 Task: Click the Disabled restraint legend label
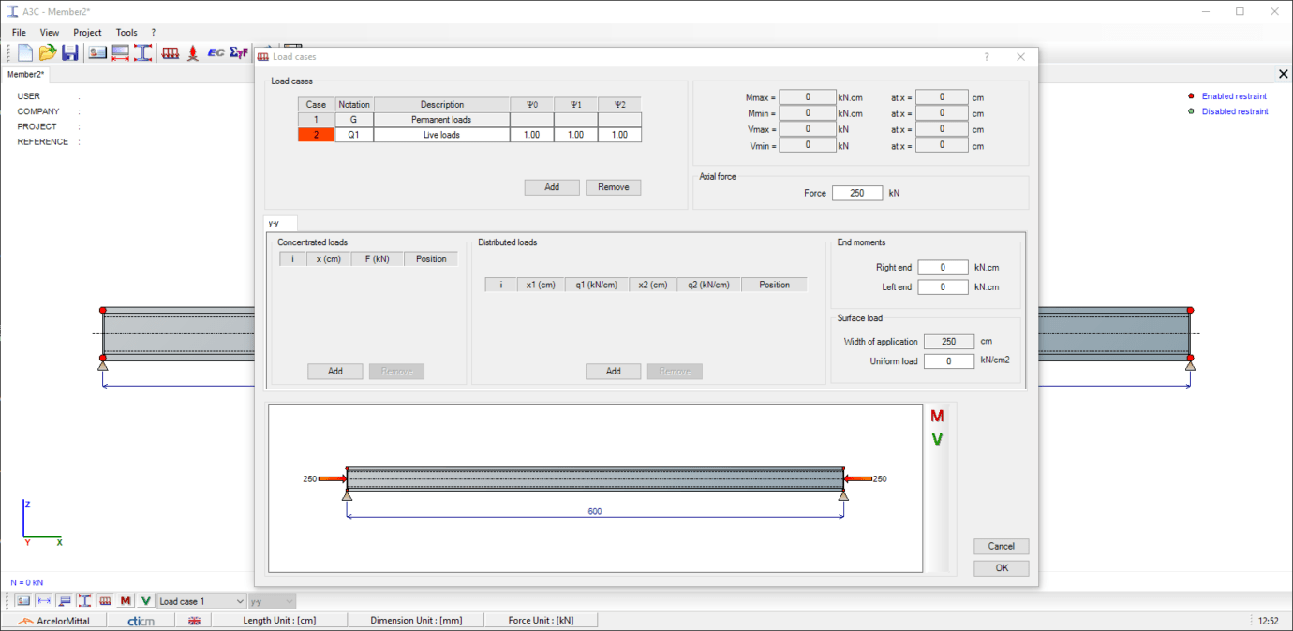pos(1235,111)
